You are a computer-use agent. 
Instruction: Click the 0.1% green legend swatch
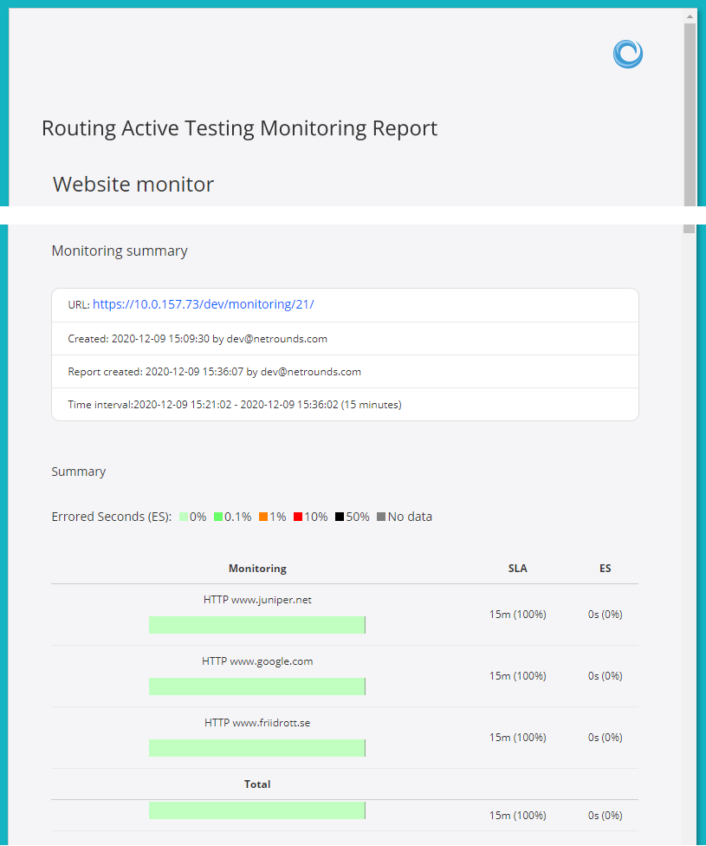(218, 517)
